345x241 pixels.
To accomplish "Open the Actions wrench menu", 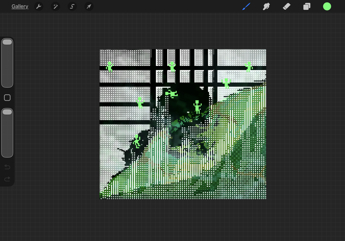I will [39, 6].
